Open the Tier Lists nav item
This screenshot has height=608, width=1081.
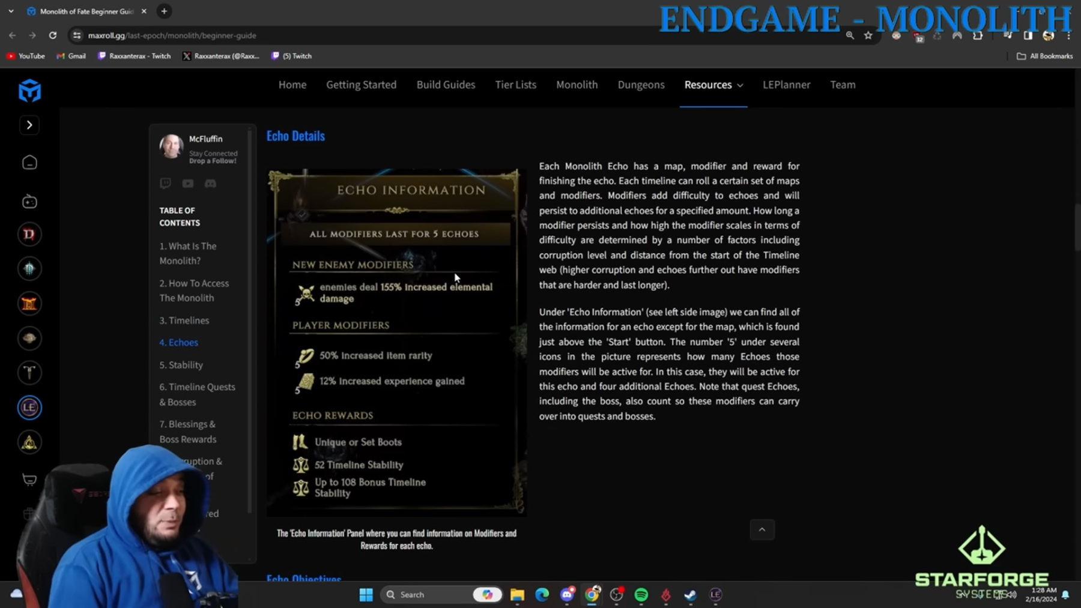click(x=515, y=85)
